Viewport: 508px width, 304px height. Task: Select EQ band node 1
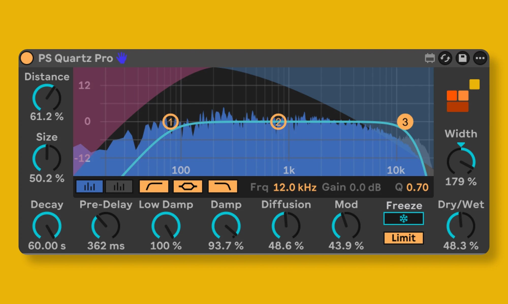click(170, 122)
